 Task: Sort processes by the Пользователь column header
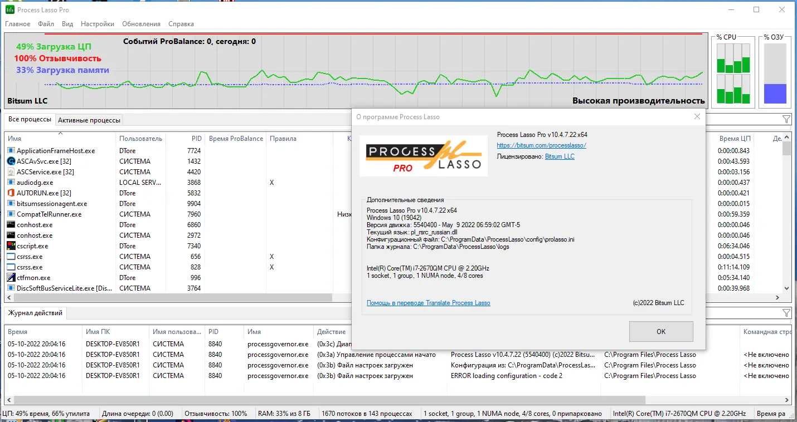point(140,138)
